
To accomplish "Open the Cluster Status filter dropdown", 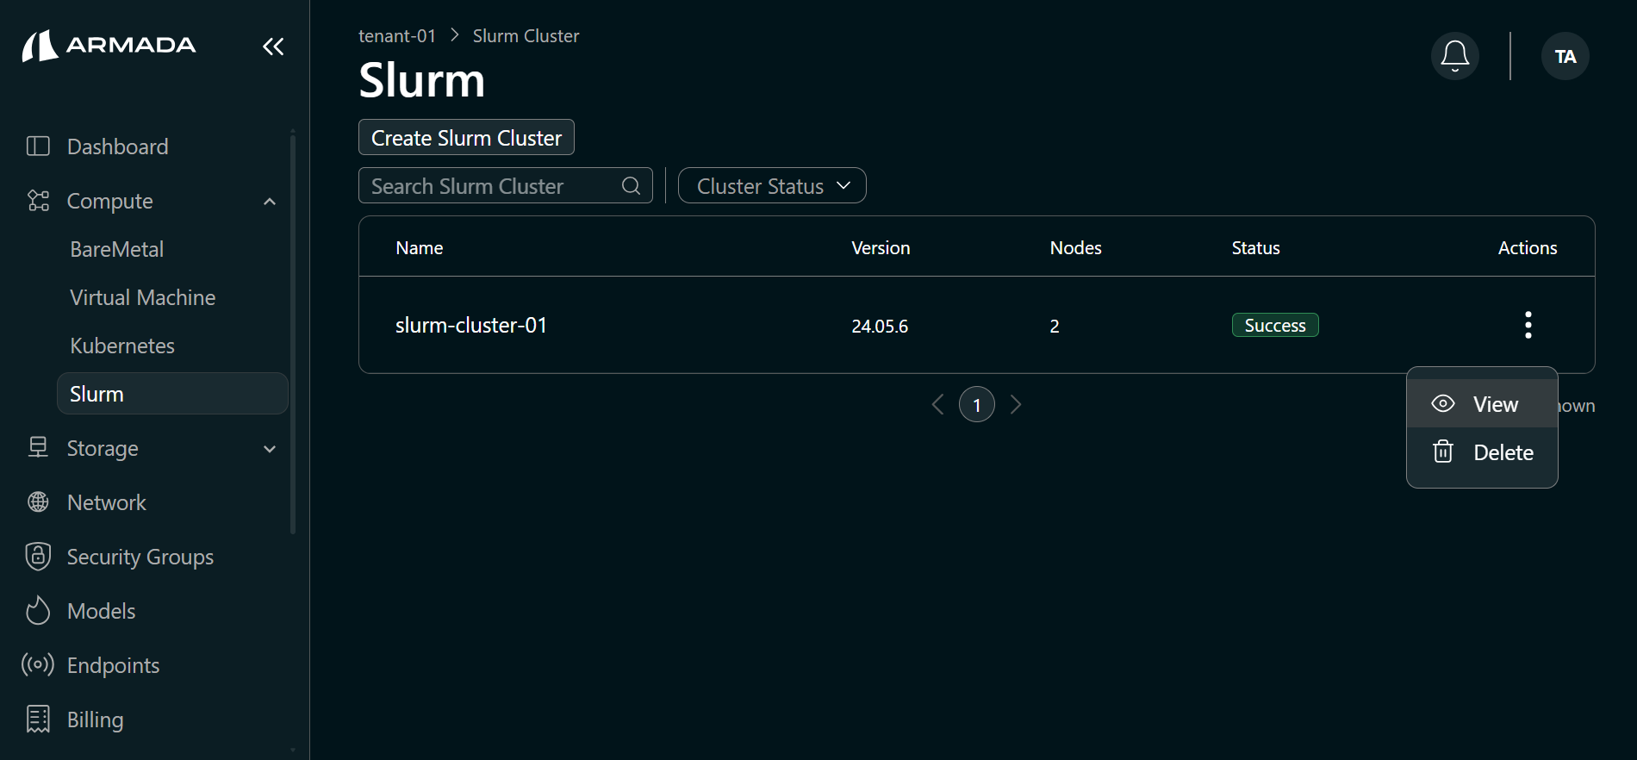I will coord(772,185).
